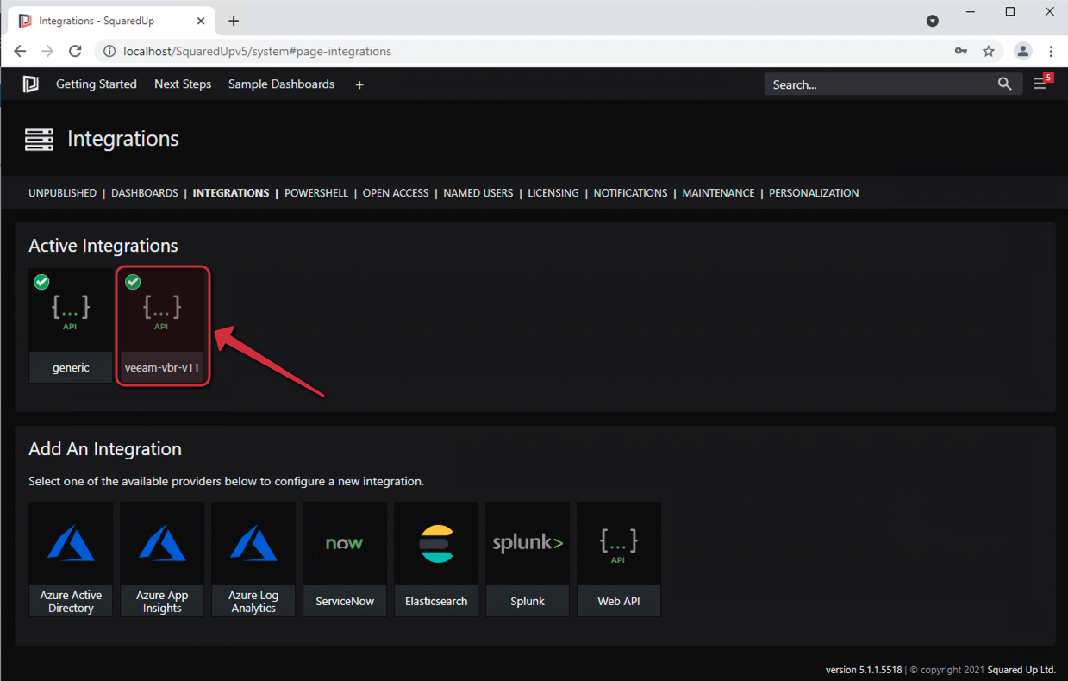Open the Sample Dashboards link
This screenshot has height=681, width=1068.
click(x=281, y=84)
